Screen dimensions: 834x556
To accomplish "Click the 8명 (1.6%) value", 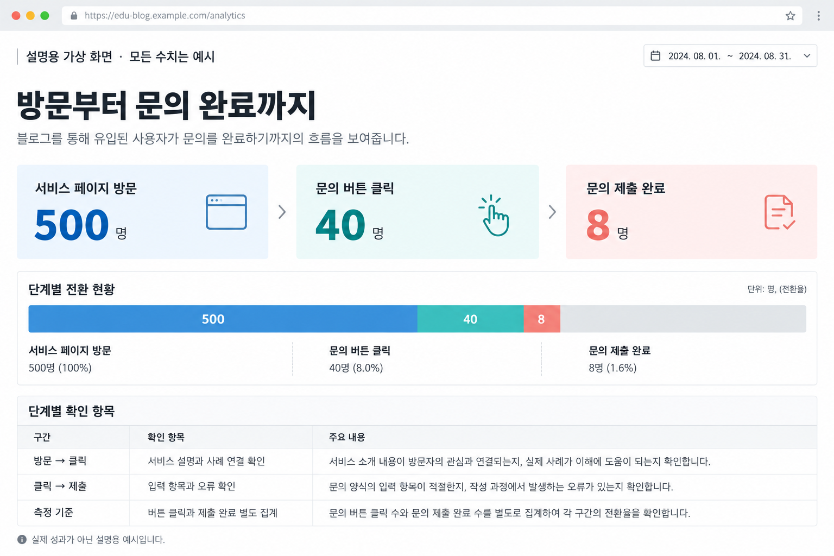I will click(x=612, y=368).
